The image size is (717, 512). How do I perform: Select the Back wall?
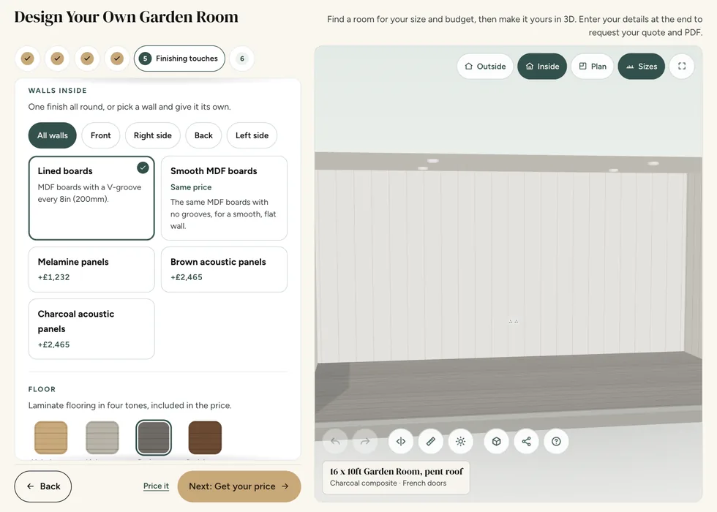point(203,135)
